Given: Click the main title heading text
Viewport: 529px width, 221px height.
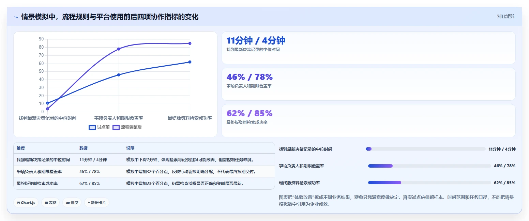Looking at the screenshot, I should click(x=110, y=17).
